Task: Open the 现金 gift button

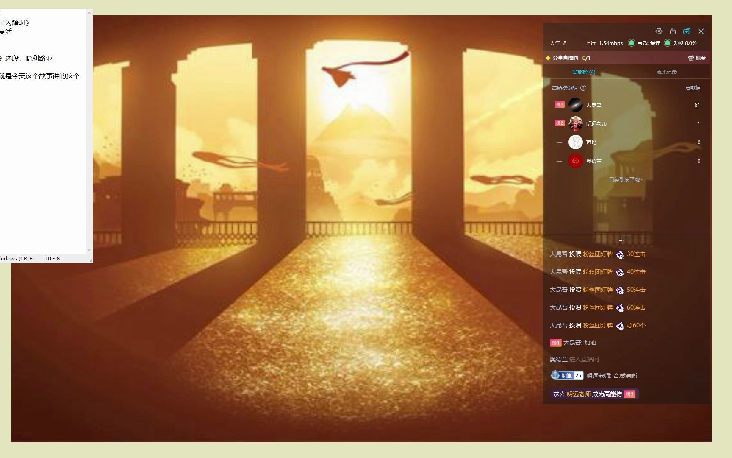Action: [x=697, y=58]
